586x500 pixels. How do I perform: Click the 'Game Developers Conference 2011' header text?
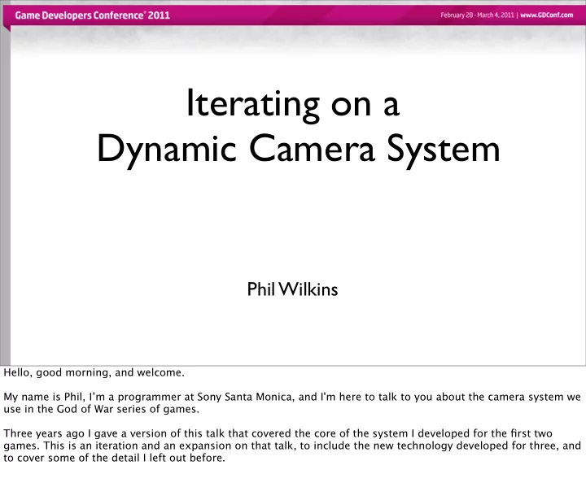[92, 15]
